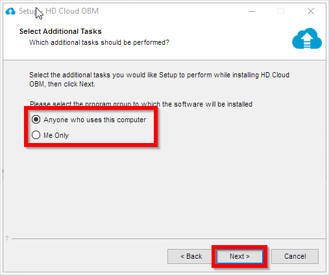Image resolution: width=329 pixels, height=275 pixels.
Task: Click the HD Cloud OBM title bar cloud icon
Action: (x=10, y=11)
